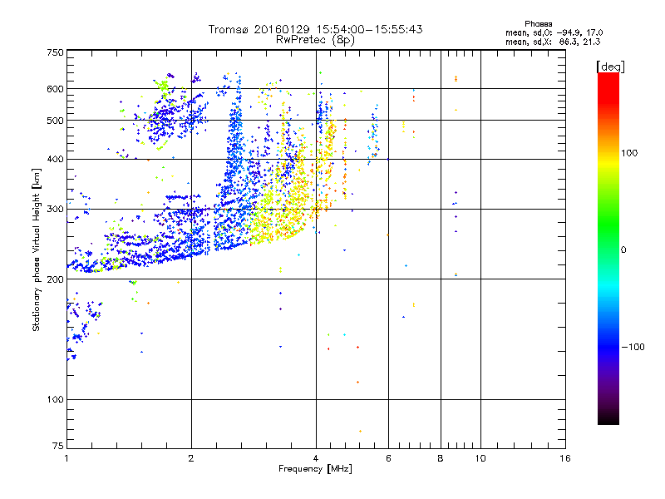Click the '[deg]' colorbar unit label
The height and width of the screenshot is (499, 665).
point(610,67)
